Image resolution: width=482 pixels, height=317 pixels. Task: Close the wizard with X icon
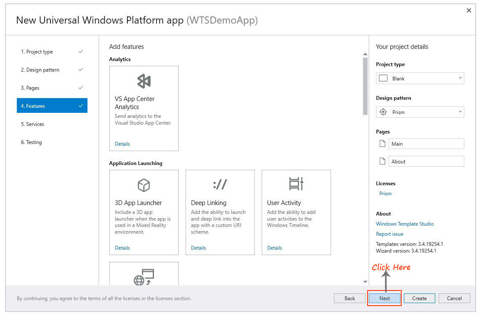pos(469,11)
